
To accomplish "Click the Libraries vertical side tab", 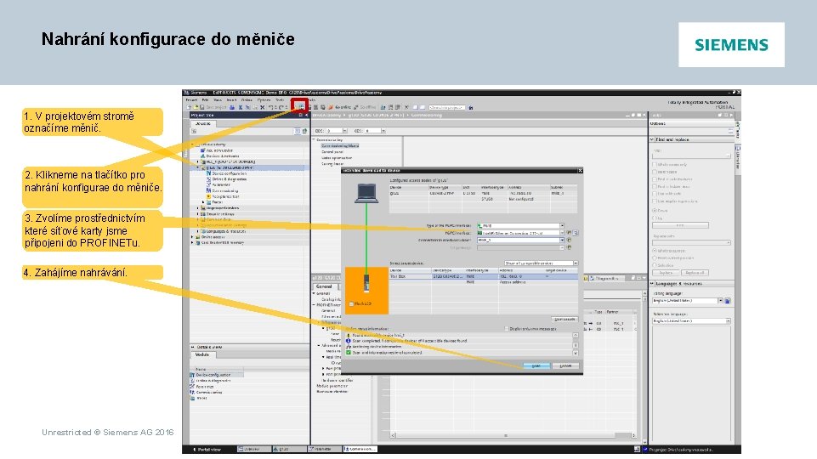I will tap(738, 158).
